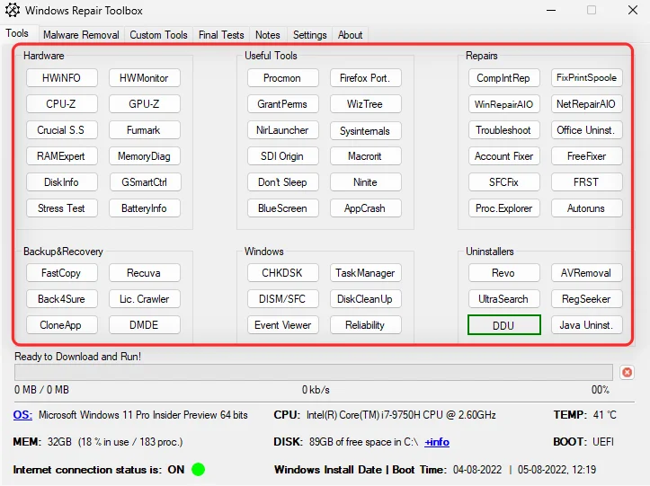Switch to the Malware Removal tab

(x=81, y=35)
